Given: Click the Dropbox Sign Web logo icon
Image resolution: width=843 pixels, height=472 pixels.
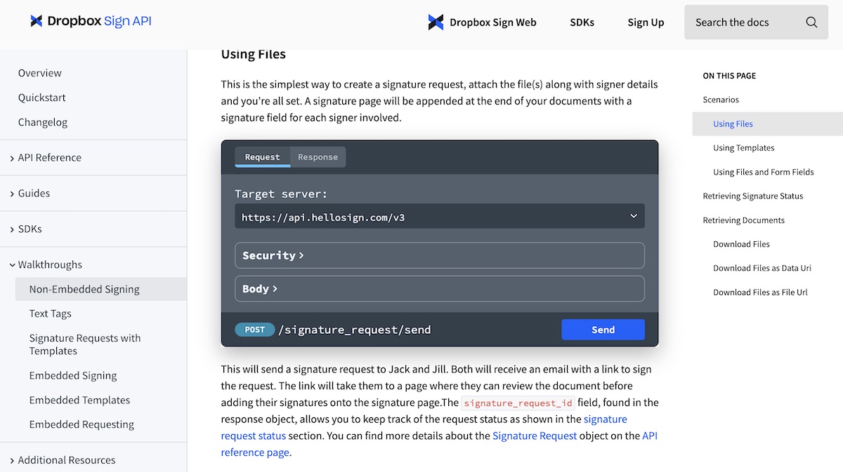Looking at the screenshot, I should tap(436, 22).
